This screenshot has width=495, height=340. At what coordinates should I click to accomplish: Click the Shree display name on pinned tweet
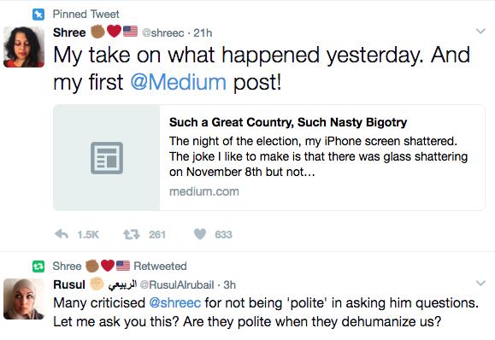[69, 32]
